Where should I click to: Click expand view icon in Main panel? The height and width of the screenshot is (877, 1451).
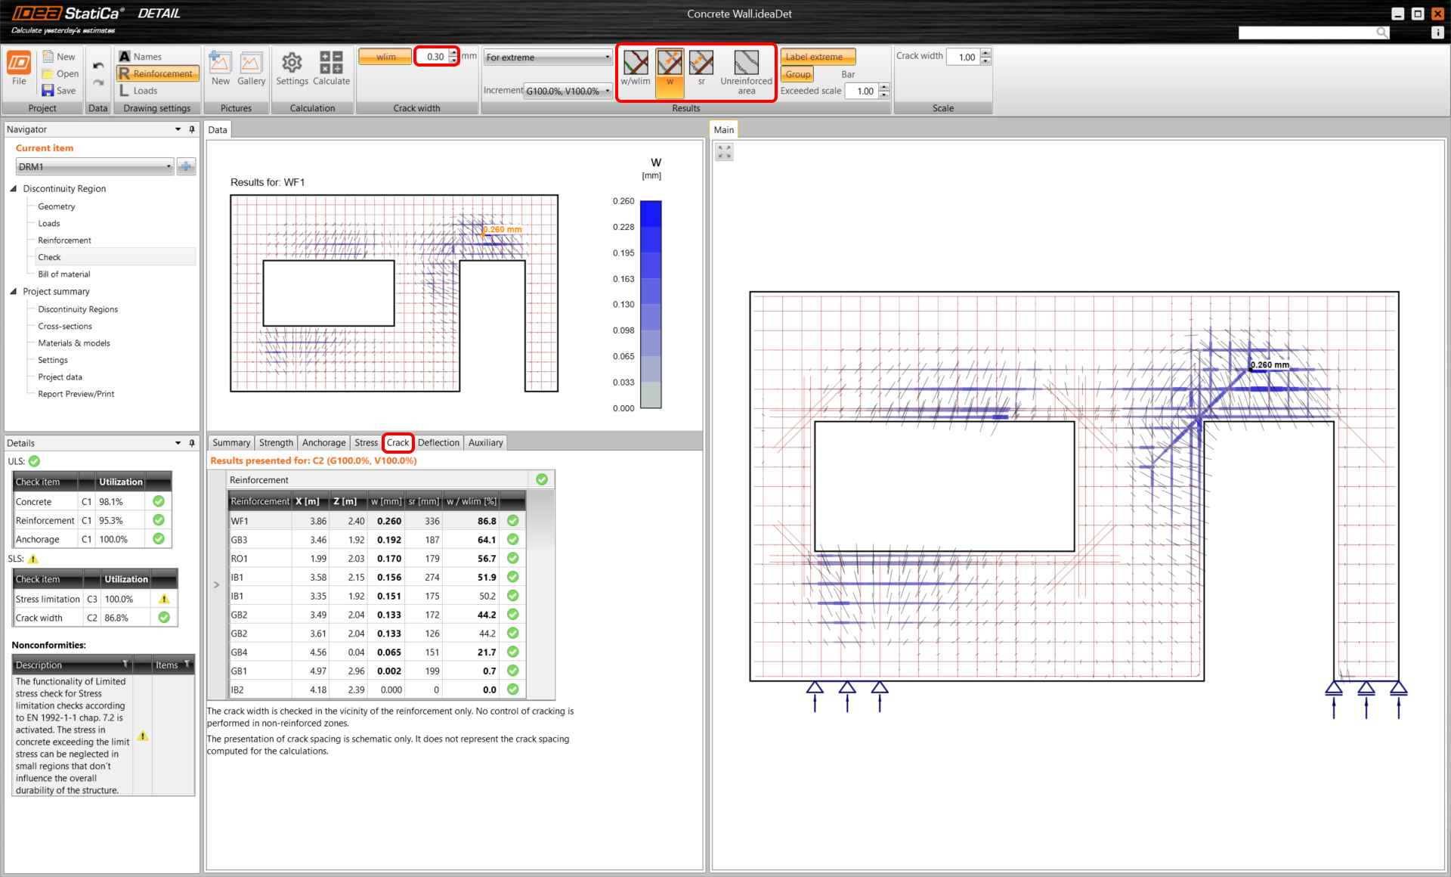[724, 152]
